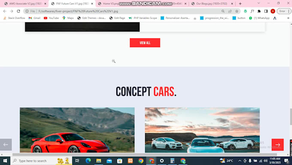Open the Settings gear on taskbar
The height and width of the screenshot is (165, 292).
pos(162,161)
